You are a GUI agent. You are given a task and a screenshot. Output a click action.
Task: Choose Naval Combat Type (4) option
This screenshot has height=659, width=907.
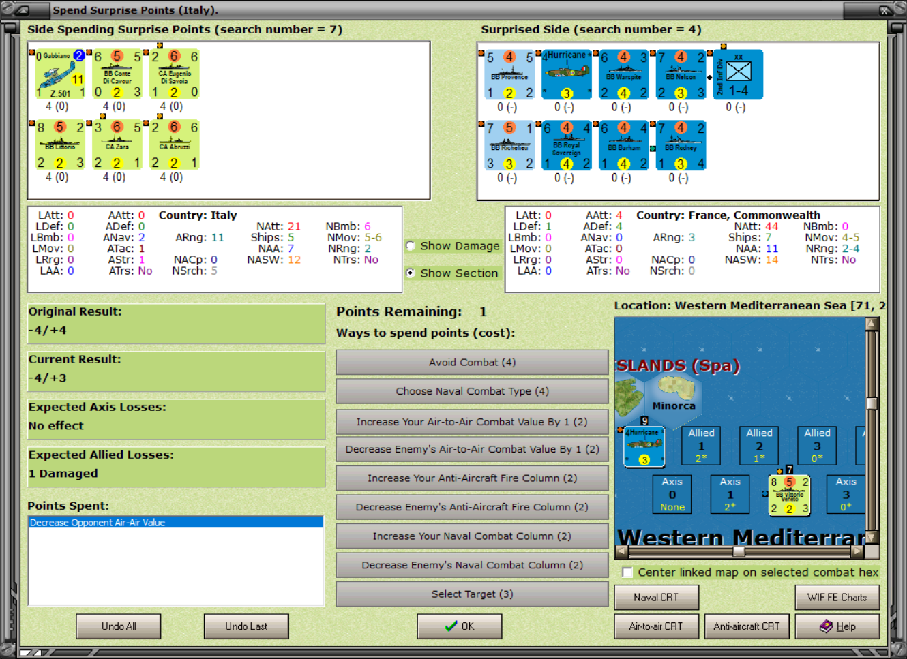[472, 391]
